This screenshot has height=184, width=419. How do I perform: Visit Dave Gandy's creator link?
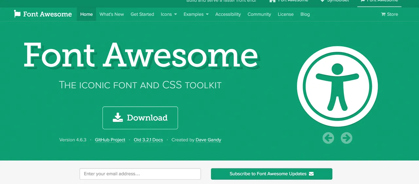pos(209,140)
